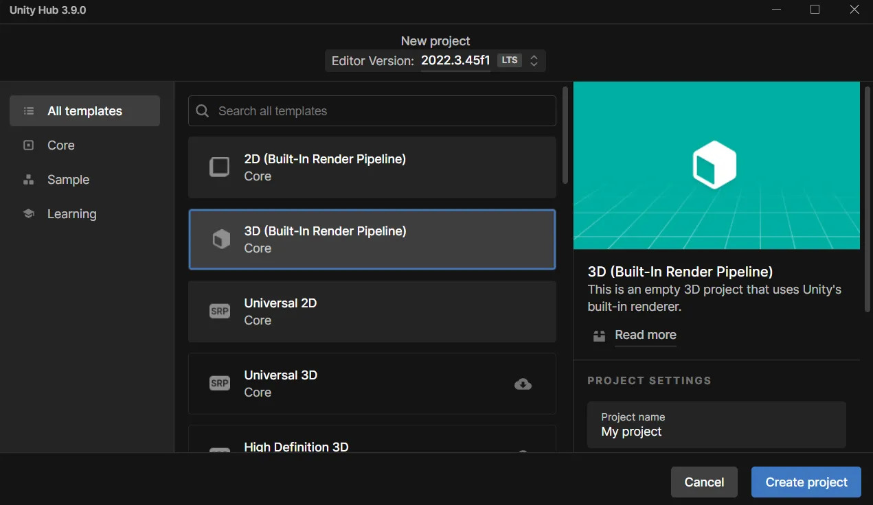
Task: Click the Sample category icon in sidebar
Action: (28, 180)
